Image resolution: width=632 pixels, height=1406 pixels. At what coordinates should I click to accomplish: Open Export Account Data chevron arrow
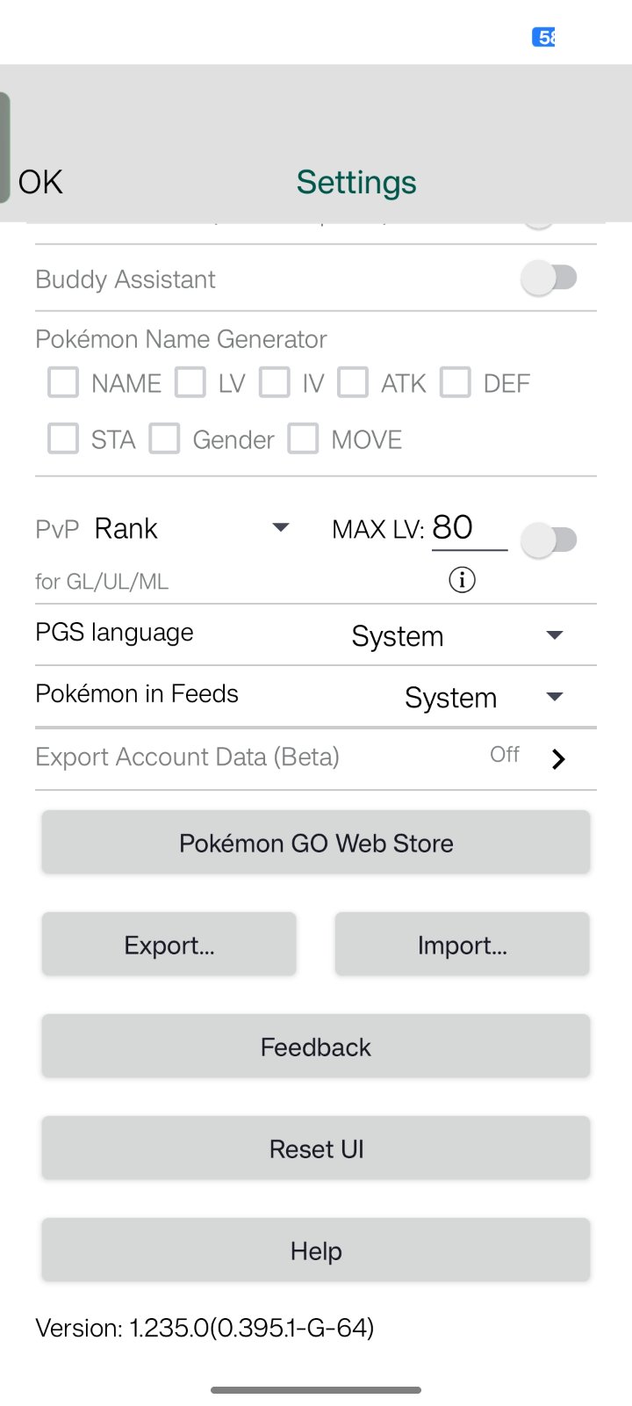(x=558, y=759)
